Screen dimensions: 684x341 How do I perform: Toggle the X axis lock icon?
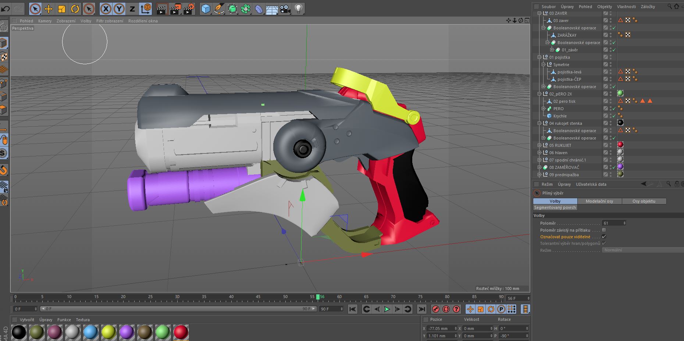[x=106, y=9]
